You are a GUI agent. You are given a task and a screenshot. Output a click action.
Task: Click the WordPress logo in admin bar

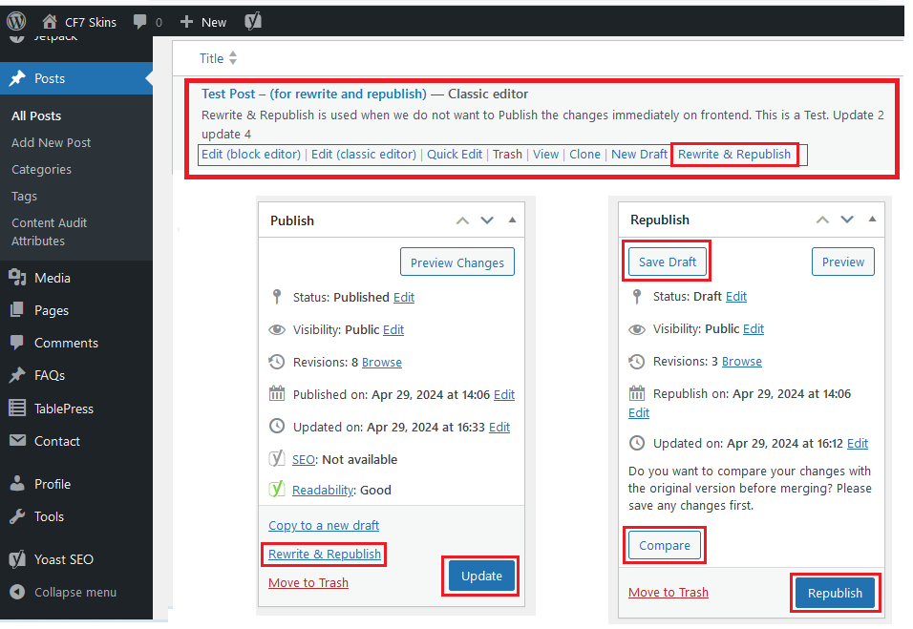click(16, 21)
